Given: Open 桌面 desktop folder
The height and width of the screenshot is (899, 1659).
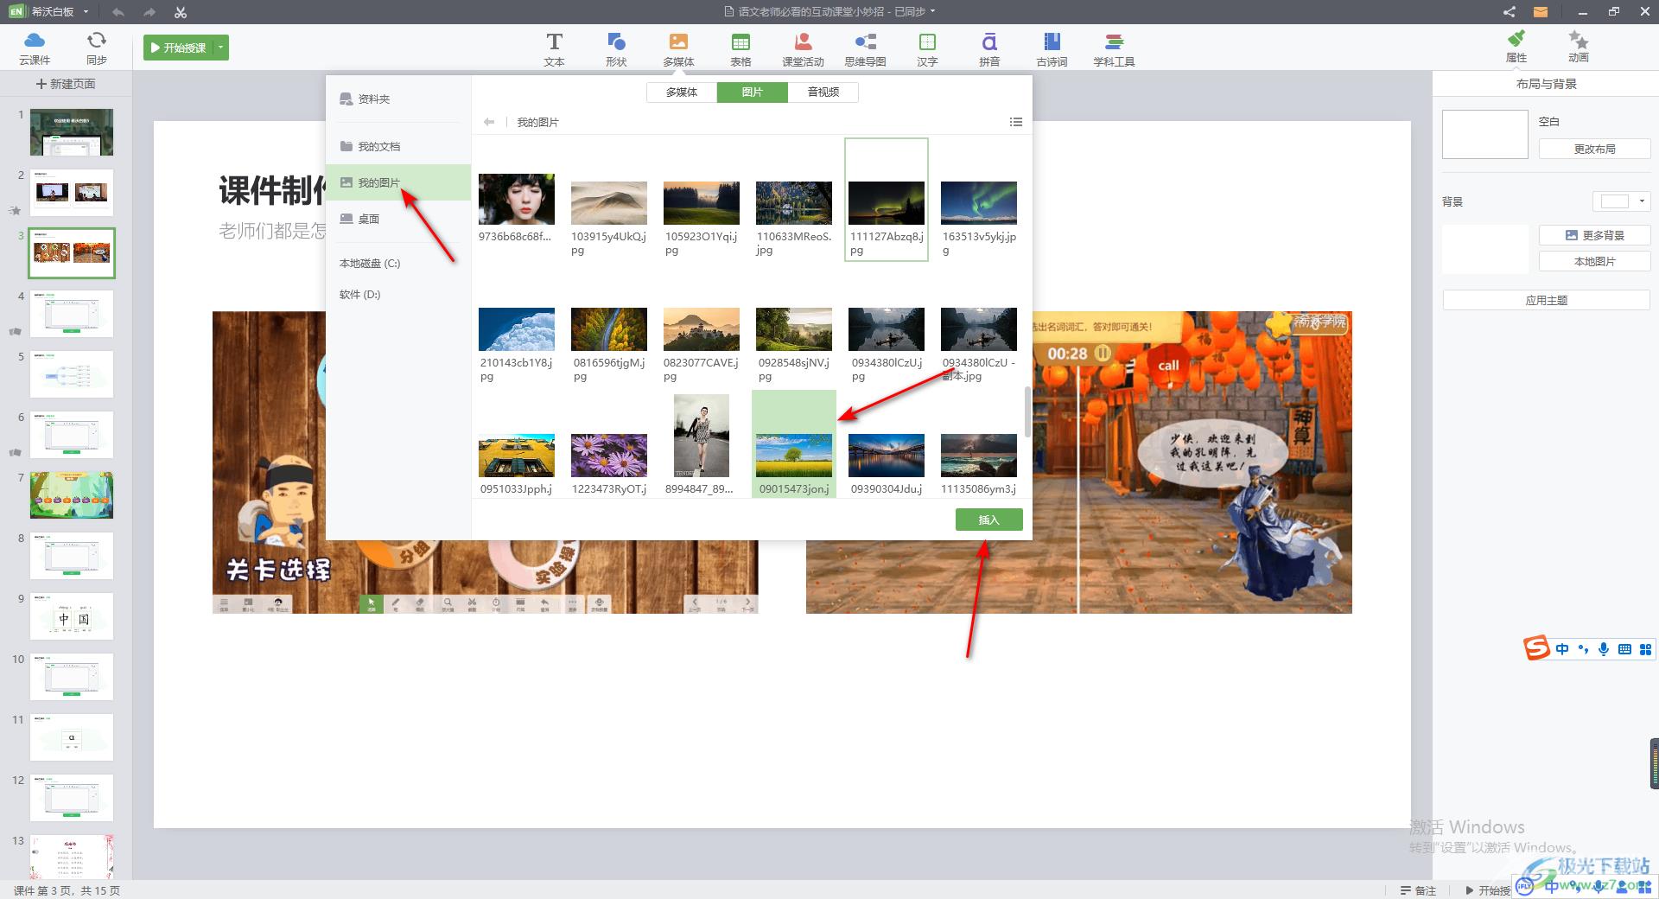Looking at the screenshot, I should [x=398, y=219].
